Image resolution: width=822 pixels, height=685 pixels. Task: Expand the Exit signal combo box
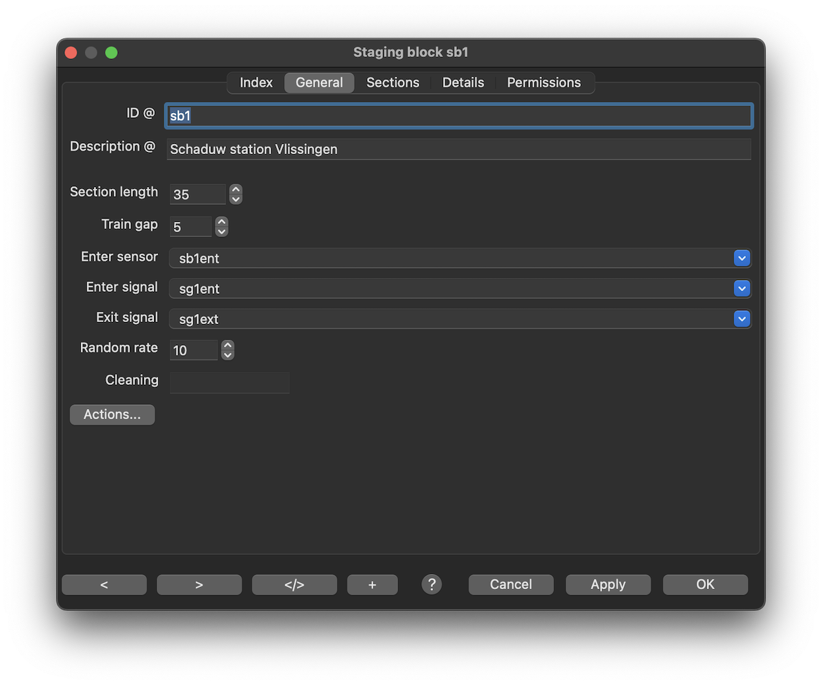pos(742,319)
